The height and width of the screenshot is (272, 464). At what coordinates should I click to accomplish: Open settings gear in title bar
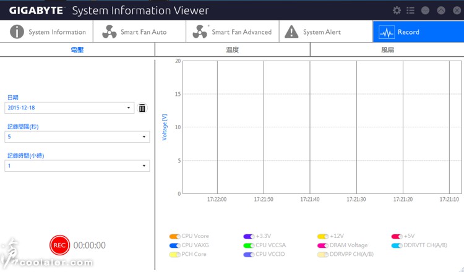[397, 11]
